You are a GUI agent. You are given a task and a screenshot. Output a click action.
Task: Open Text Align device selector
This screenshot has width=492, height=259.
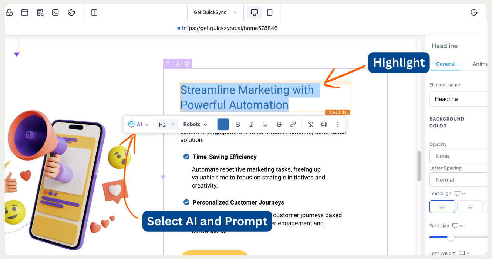(x=460, y=194)
